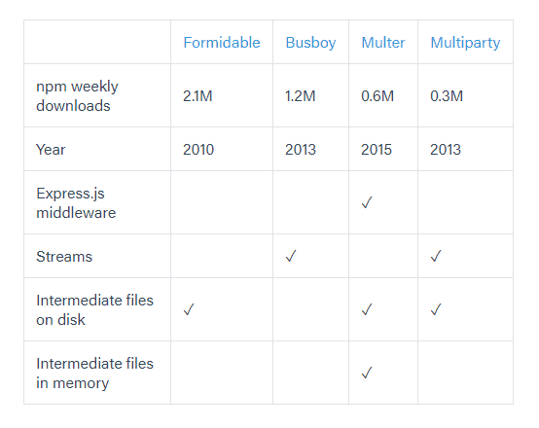The image size is (539, 428).
Task: Open the Multiparty link
Action: point(465,43)
